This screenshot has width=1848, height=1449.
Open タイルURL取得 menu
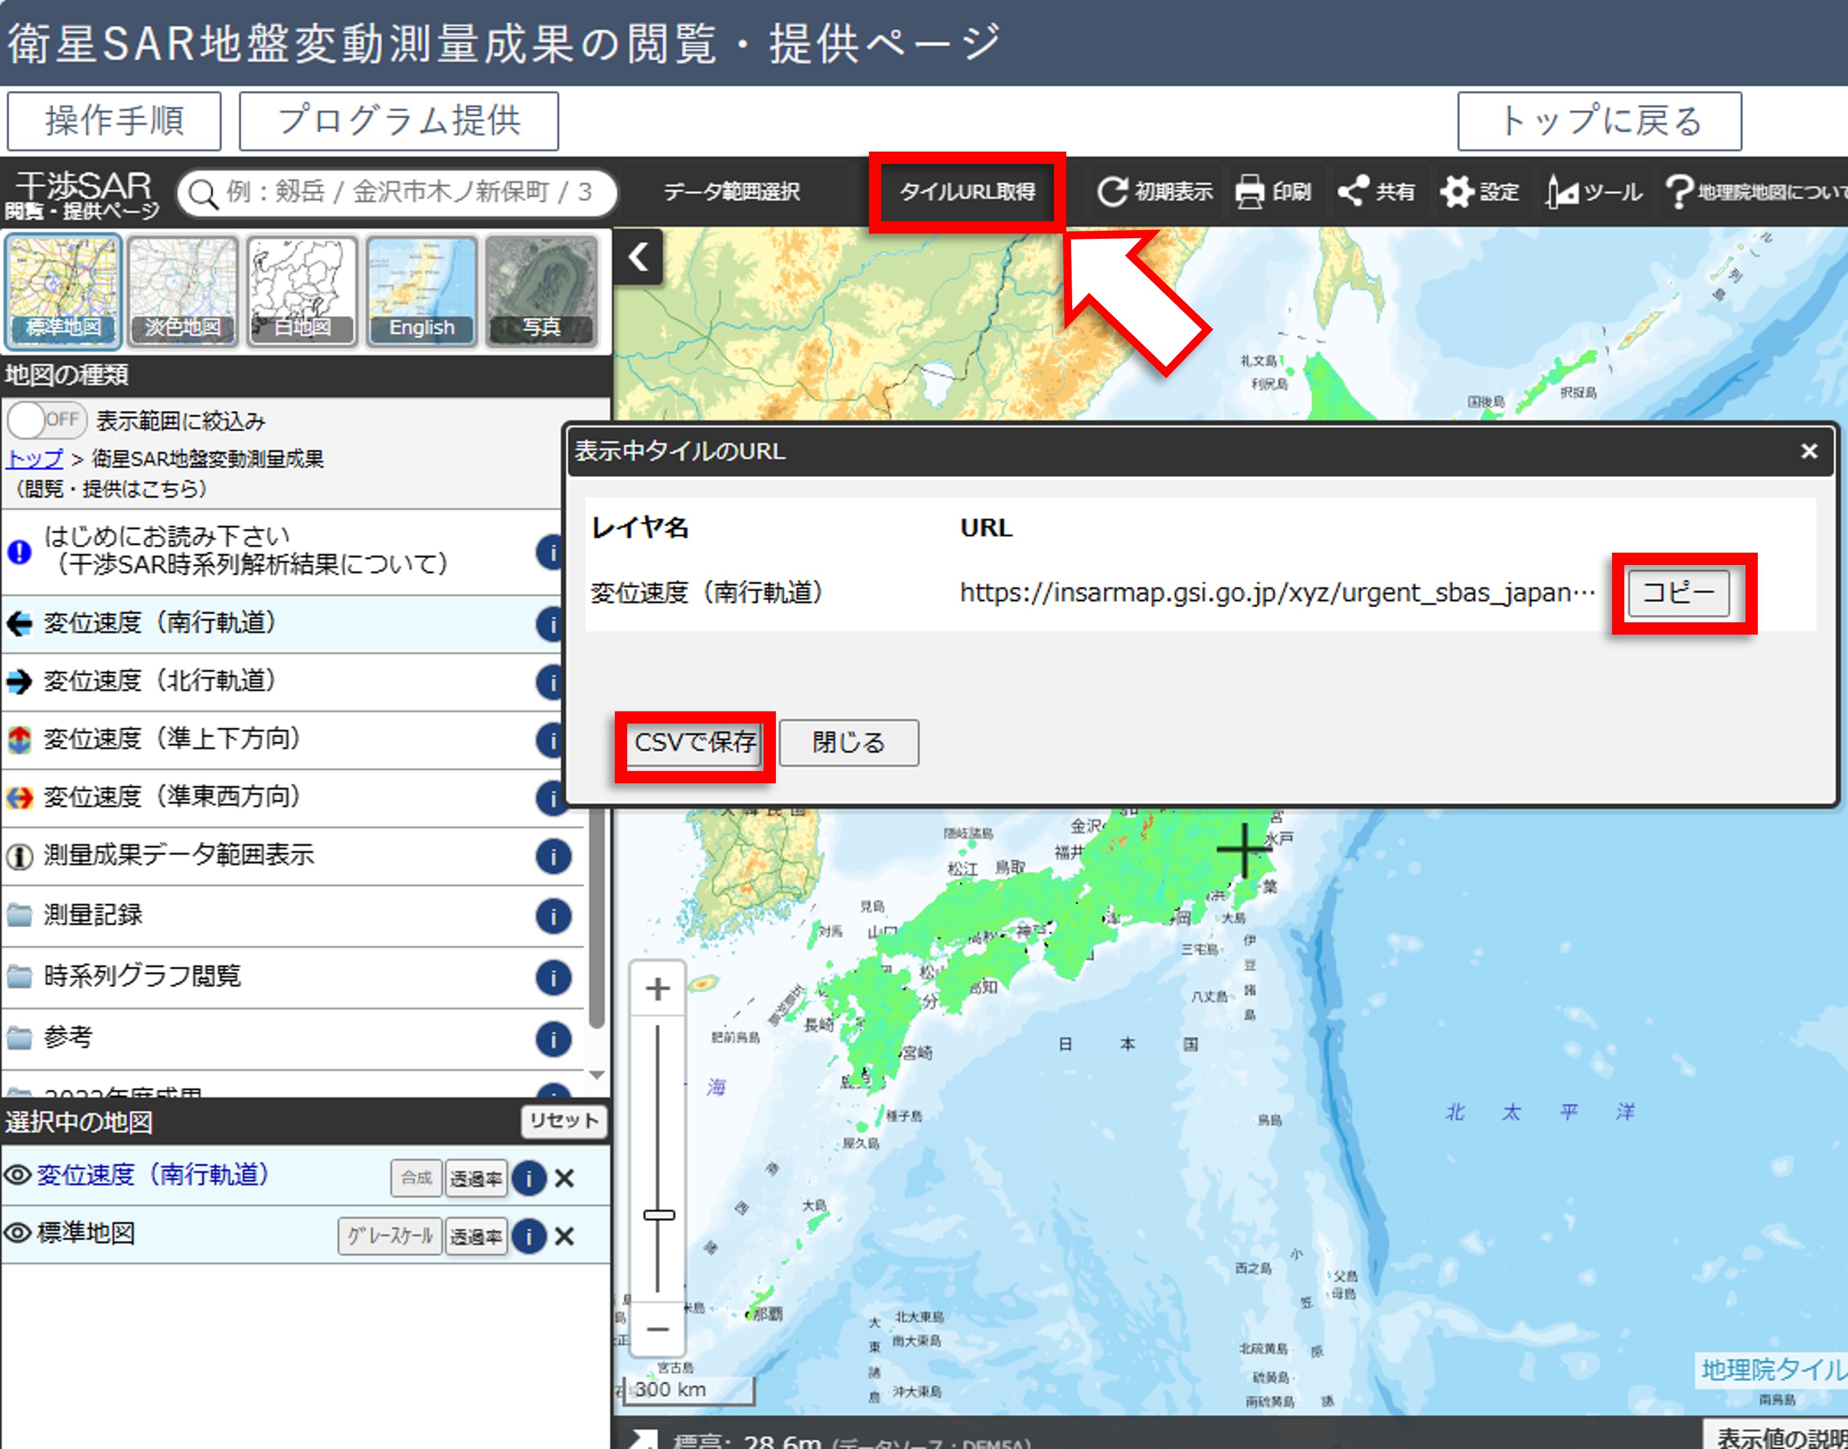point(966,193)
